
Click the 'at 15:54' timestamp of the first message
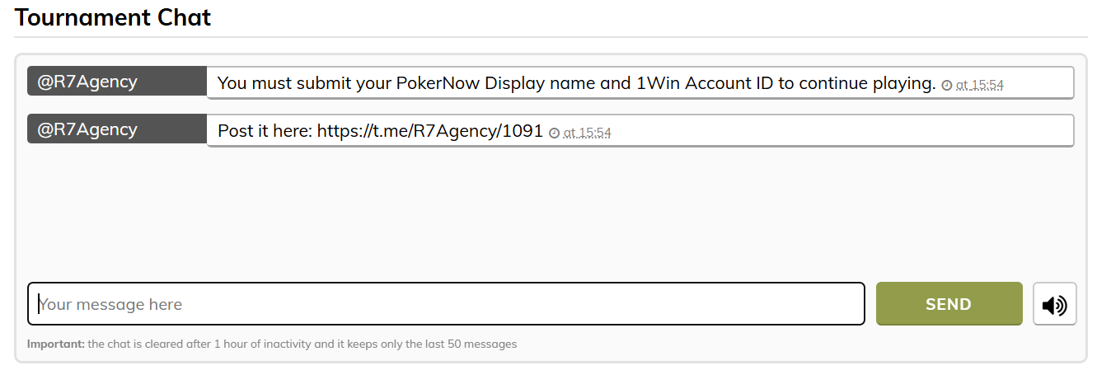(979, 85)
